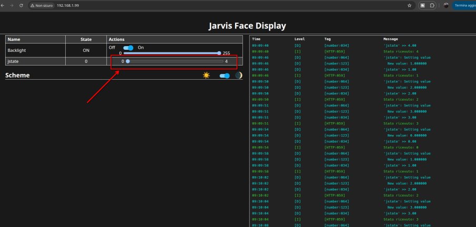This screenshot has height=227, width=476.
Task: Click the 'Termina aggiornamento' browser button
Action: point(464,5)
